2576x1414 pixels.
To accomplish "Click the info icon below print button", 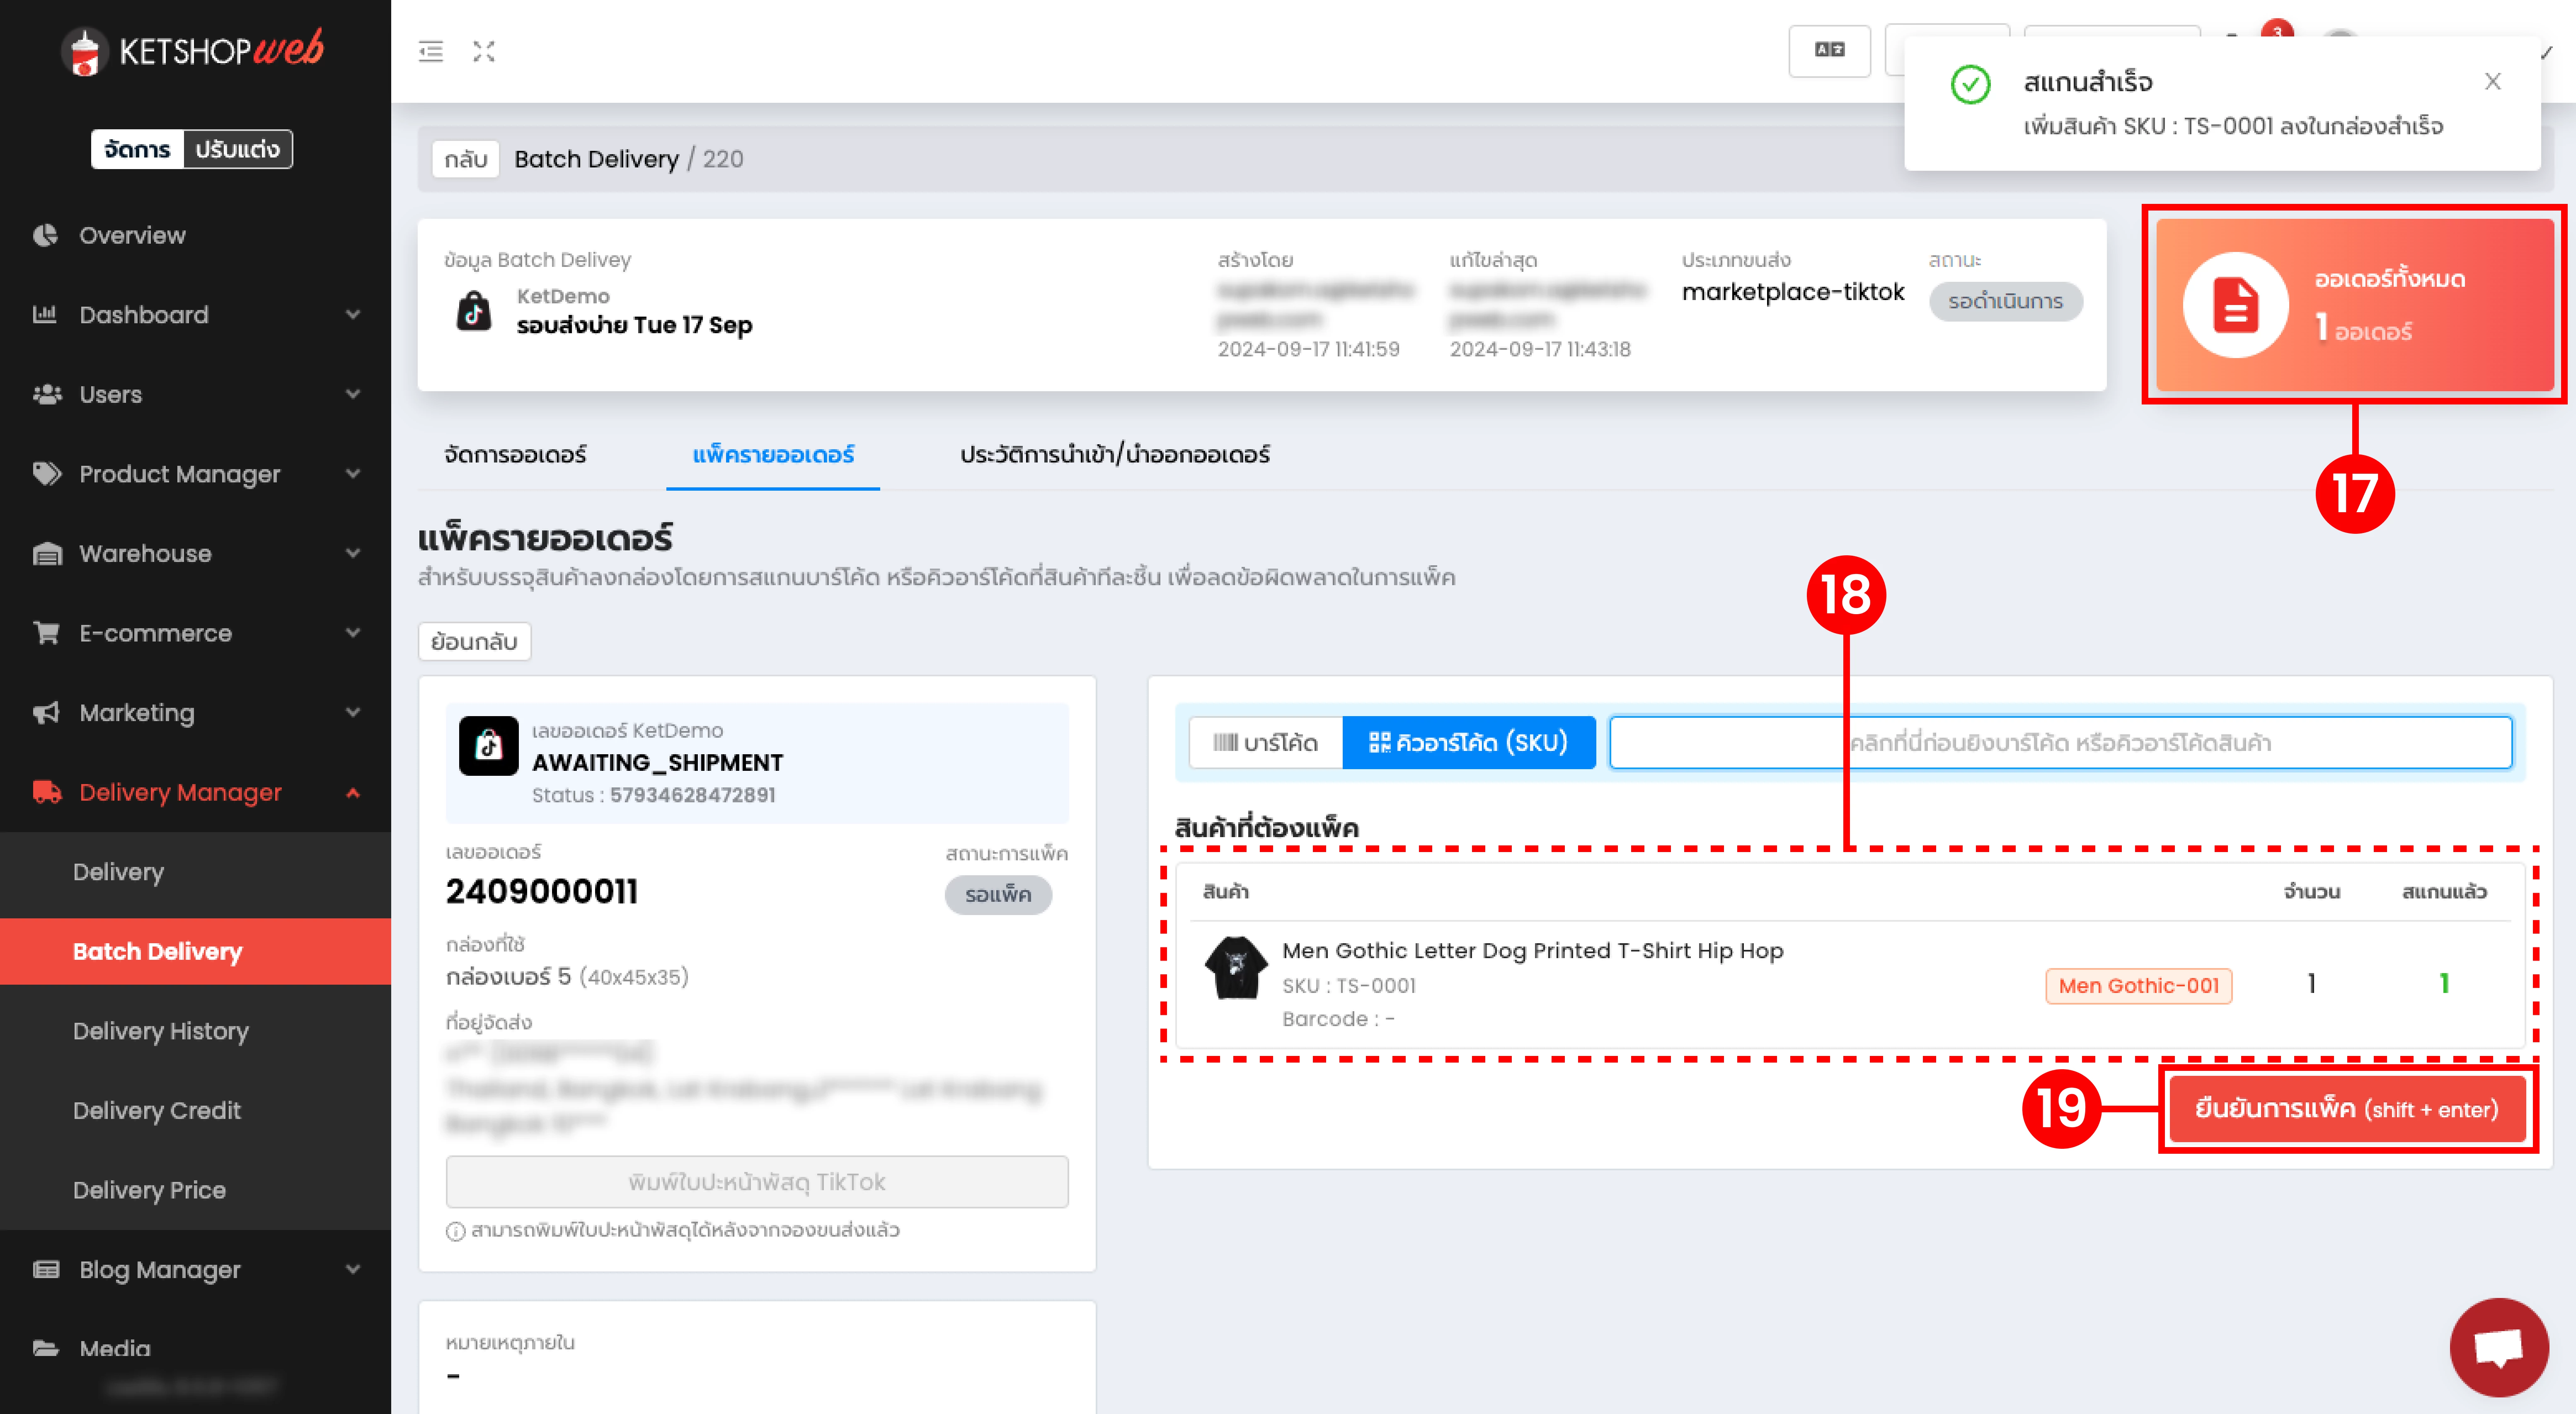I will (455, 1231).
